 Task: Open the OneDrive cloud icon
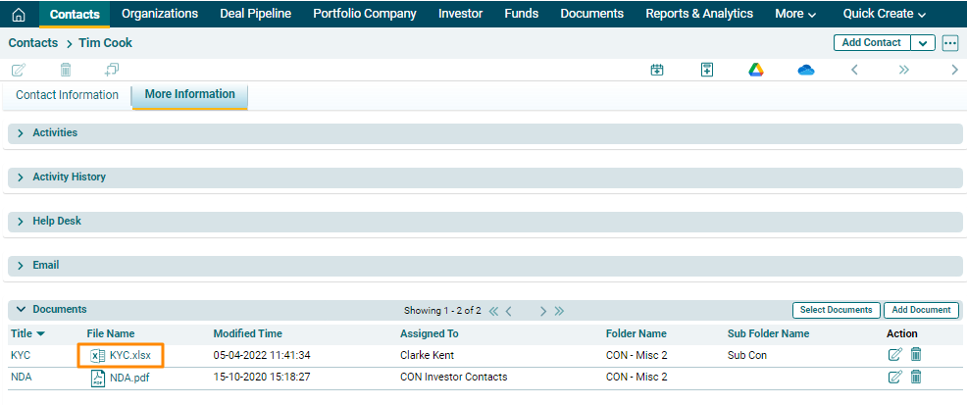click(x=806, y=70)
